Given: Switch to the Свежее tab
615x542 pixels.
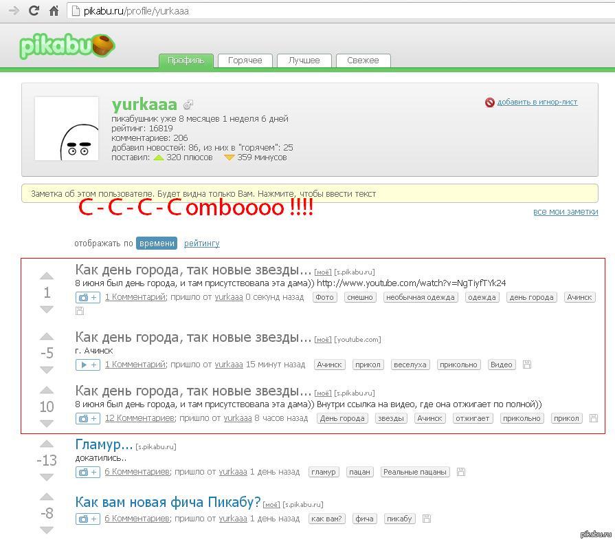Looking at the screenshot, I should (x=363, y=61).
